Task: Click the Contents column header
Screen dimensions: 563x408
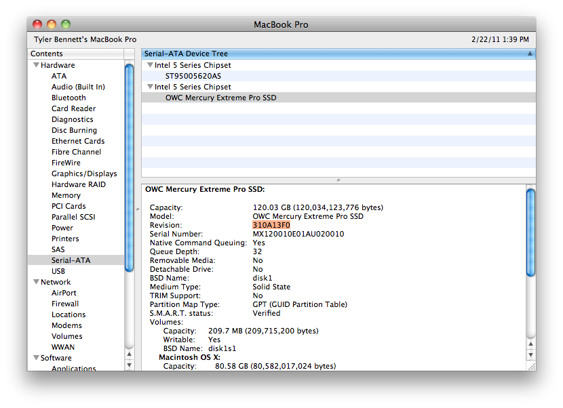Action: pos(76,54)
